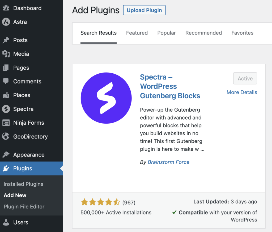Open the Places menu item
The width and height of the screenshot is (272, 232).
click(22, 95)
